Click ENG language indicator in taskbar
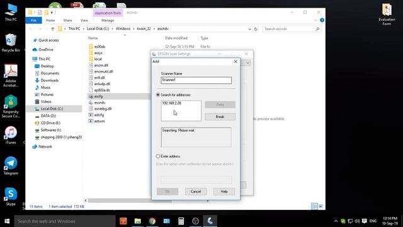 [x=373, y=221]
